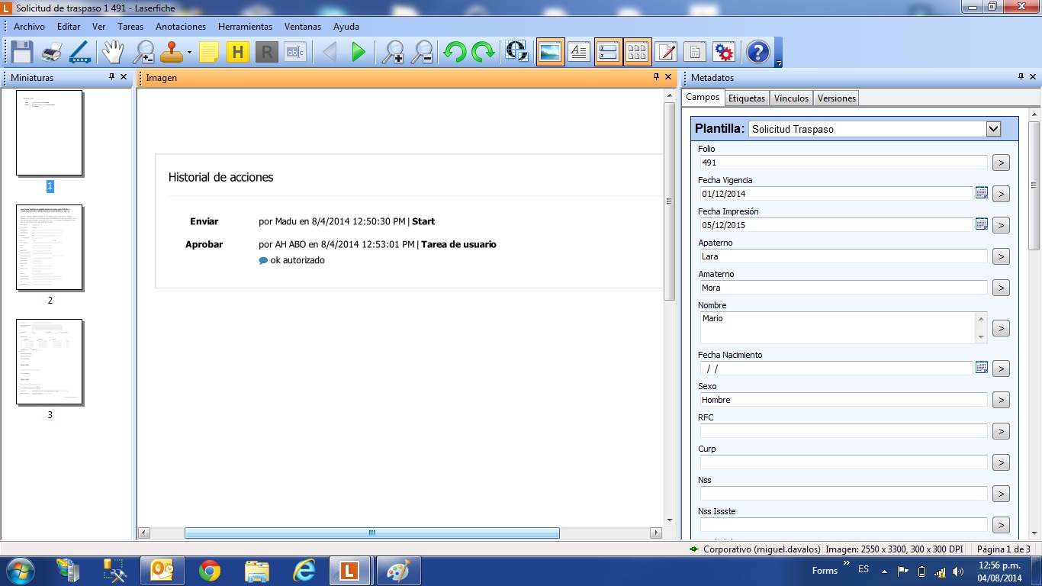Viewport: 1042px width, 586px height.
Task: Open the Plantilla dropdown
Action: 993,129
